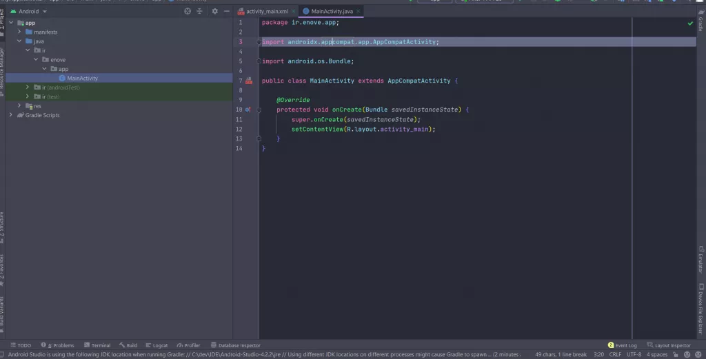Viewport: 706px width, 359px height.
Task: Click the UTF-8 encoding widget
Action: (x=634, y=354)
